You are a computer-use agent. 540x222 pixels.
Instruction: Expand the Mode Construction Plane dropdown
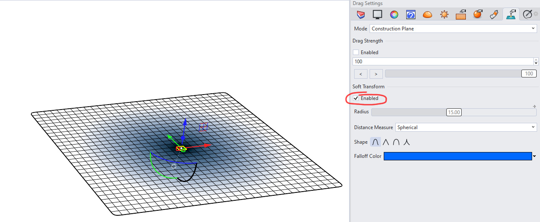click(452, 29)
